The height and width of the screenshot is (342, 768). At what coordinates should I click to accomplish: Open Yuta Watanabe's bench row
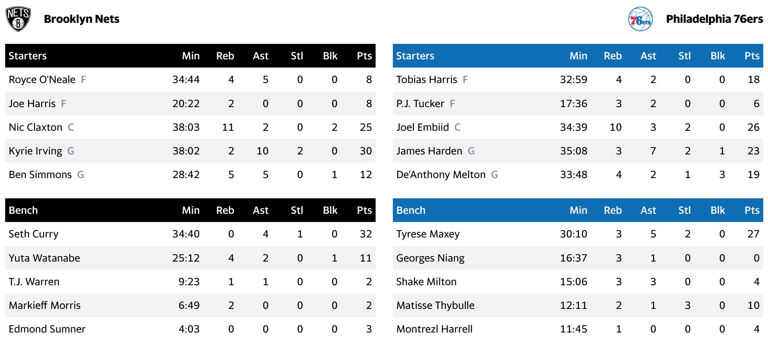(190, 258)
